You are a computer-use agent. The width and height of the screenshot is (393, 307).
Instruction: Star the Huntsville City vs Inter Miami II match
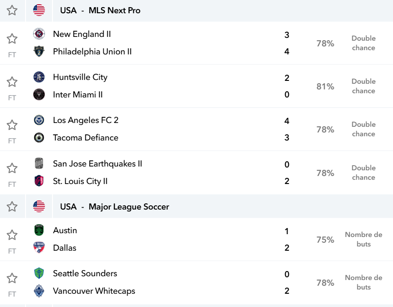[x=12, y=82]
